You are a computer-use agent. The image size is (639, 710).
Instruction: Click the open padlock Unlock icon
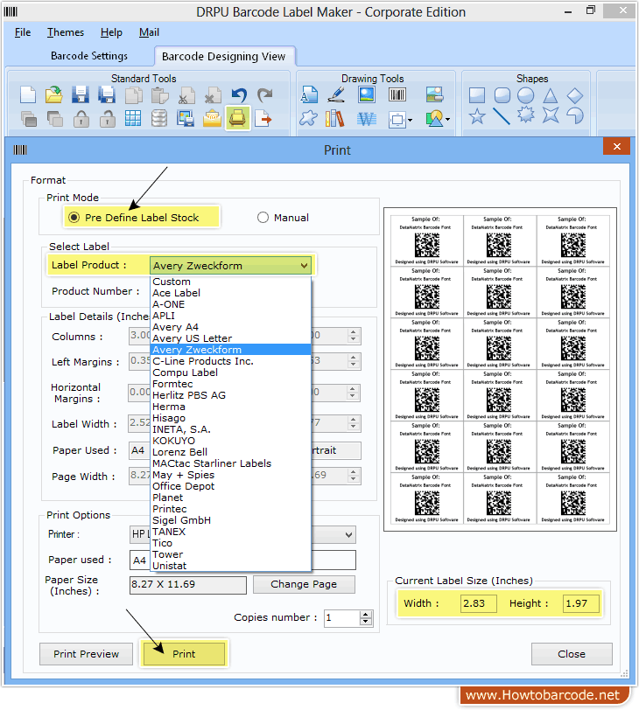108,119
